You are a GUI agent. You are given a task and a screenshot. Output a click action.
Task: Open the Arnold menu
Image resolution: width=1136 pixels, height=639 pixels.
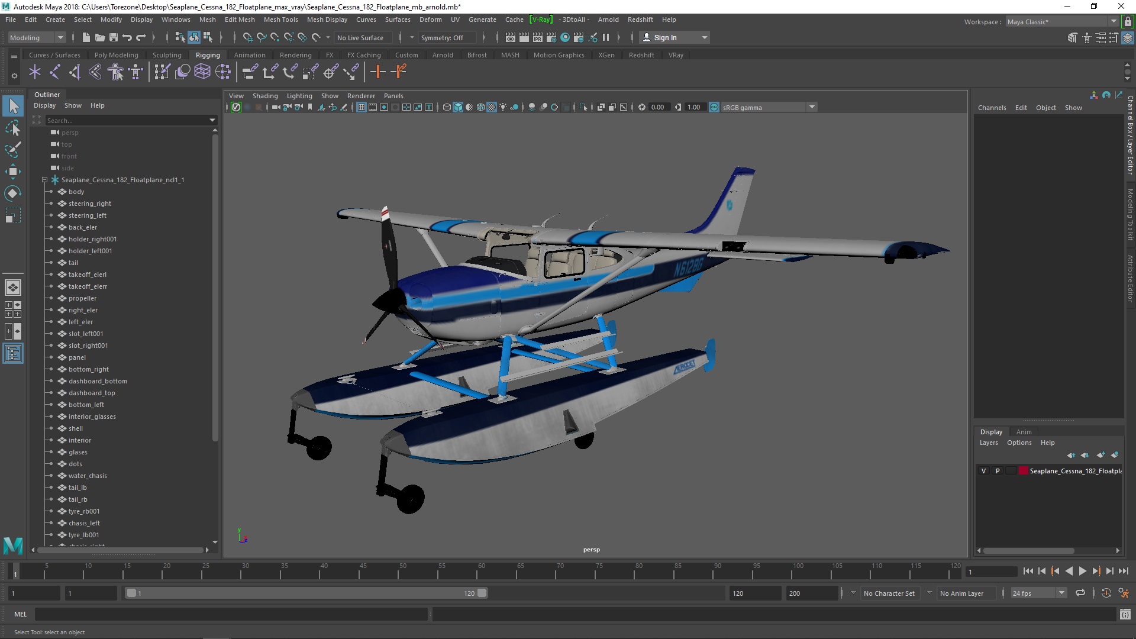coord(608,20)
